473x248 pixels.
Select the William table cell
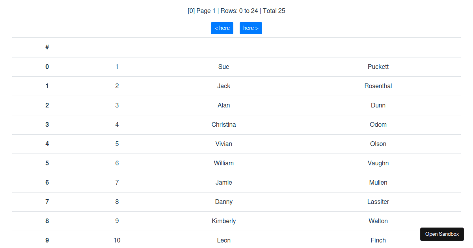(223, 163)
